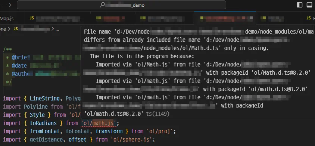This screenshot has width=315, height=146.
Task: Click the /** comment opening line
Action: 7,49
